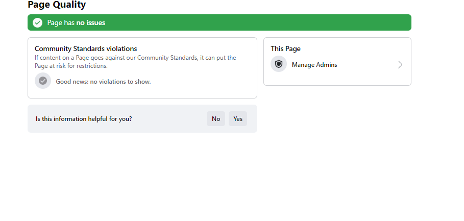The height and width of the screenshot is (221, 464).
Task: Click the shield icon next to Manage Admins
Action: tap(279, 64)
